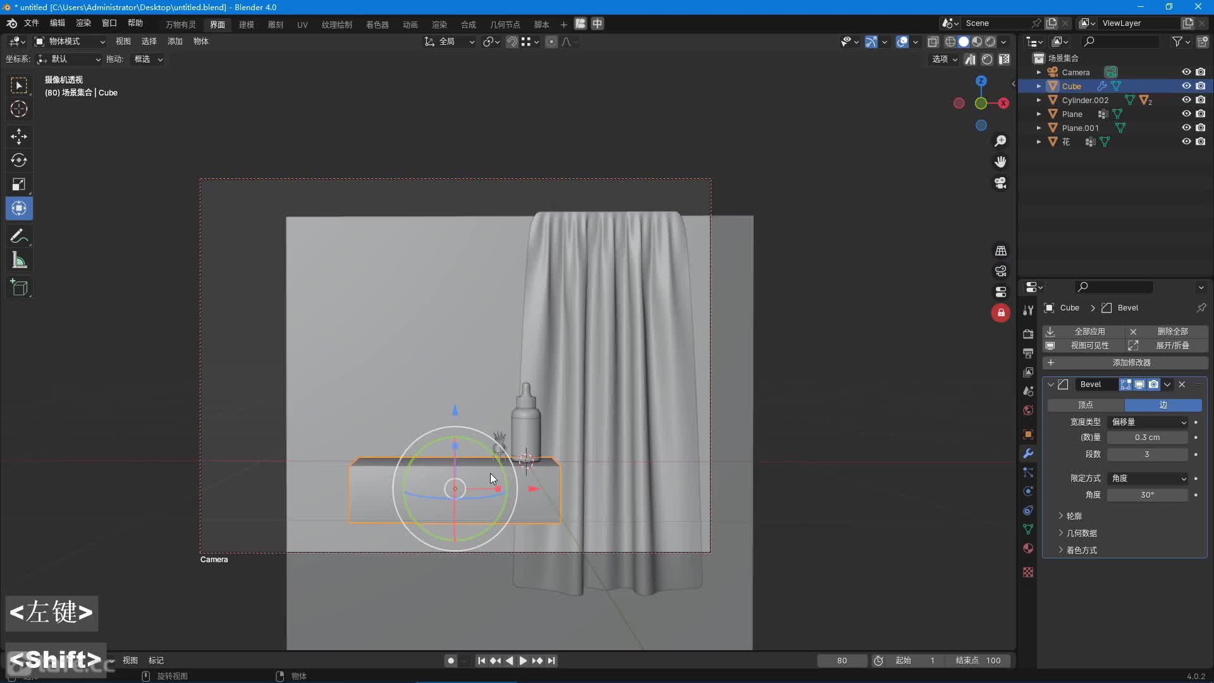Image resolution: width=1214 pixels, height=683 pixels.
Task: Select the 顶点 bevel affect button
Action: 1086,405
